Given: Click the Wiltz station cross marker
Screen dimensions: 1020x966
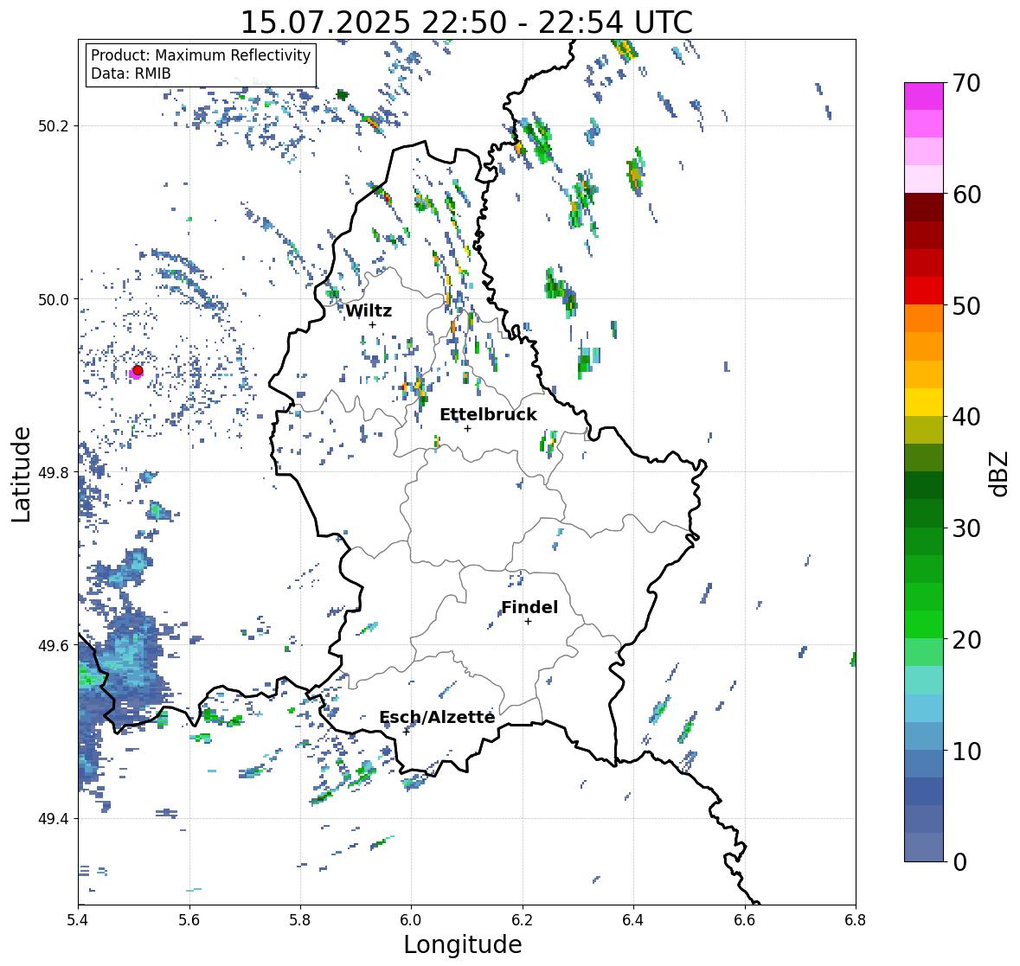Looking at the screenshot, I should (x=372, y=324).
